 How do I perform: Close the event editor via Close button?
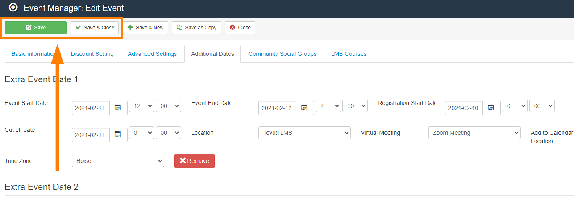point(240,28)
